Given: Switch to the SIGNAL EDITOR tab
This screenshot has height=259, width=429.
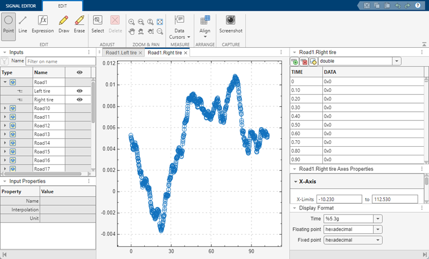Looking at the screenshot, I should point(21,6).
